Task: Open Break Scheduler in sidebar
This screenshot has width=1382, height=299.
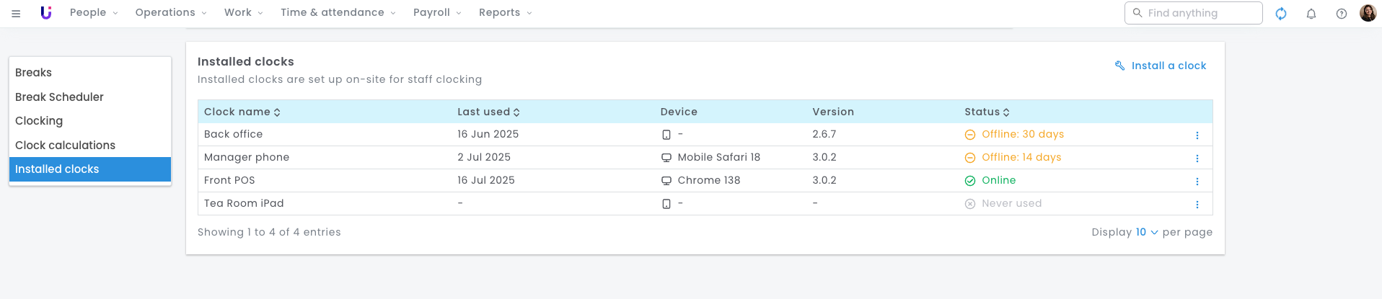Action: (59, 97)
